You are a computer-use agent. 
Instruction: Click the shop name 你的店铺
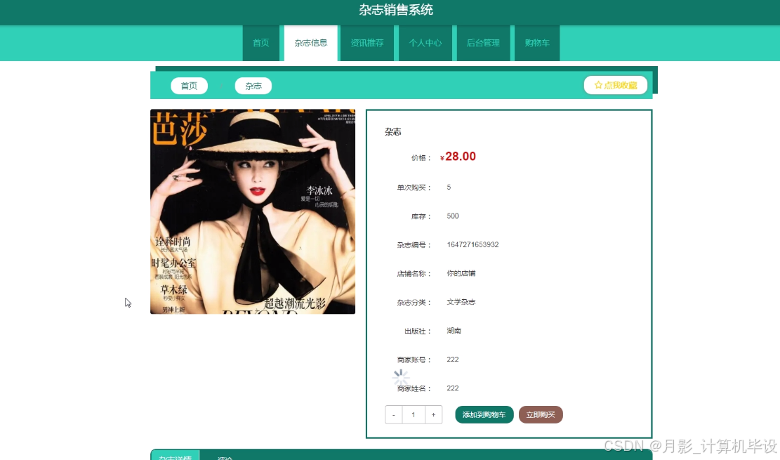click(x=463, y=273)
